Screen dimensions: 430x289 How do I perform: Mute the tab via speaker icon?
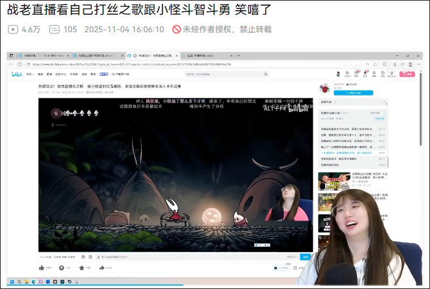click(x=135, y=55)
